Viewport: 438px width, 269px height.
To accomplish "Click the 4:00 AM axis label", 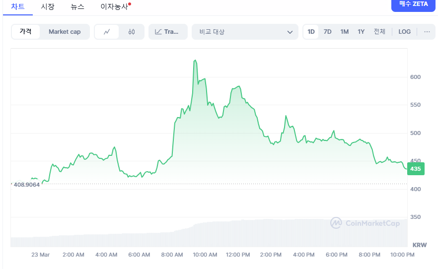I will [x=106, y=255].
